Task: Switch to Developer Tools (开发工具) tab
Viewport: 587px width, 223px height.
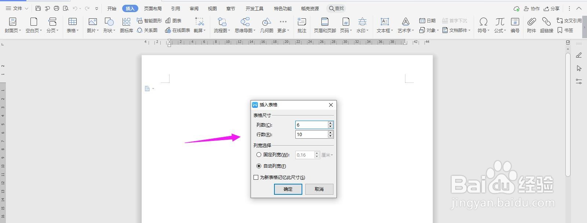Action: pos(255,8)
